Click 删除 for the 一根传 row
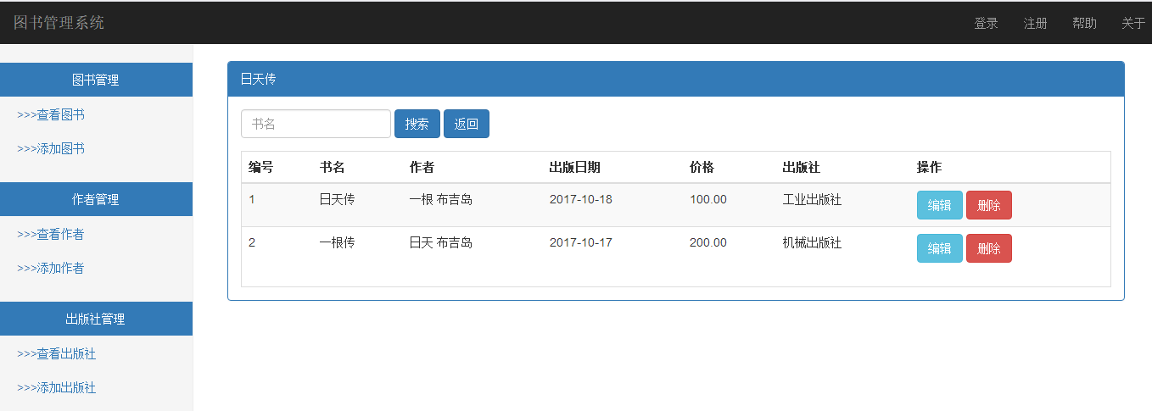This screenshot has height=411, width=1152. click(989, 248)
